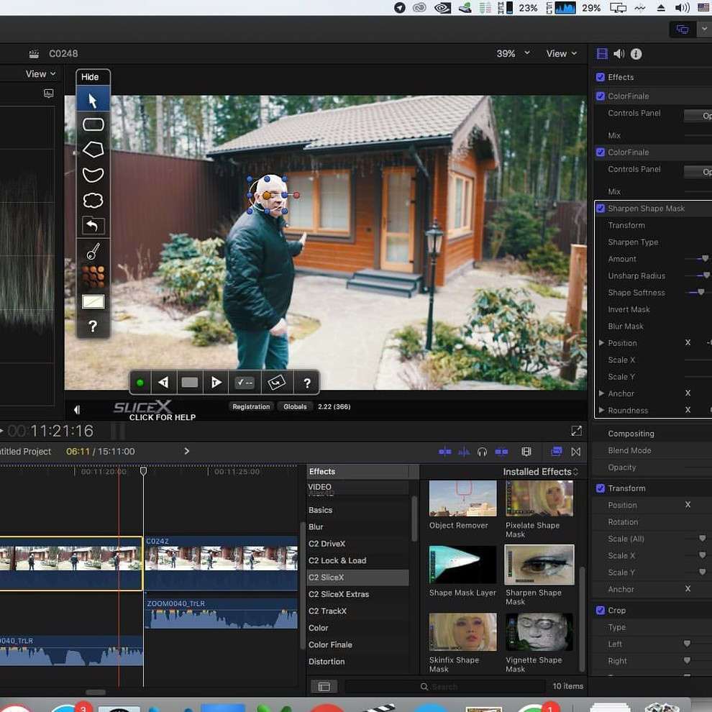This screenshot has width=712, height=712.
Task: Expand the Position disclosure triangle
Action: tap(601, 343)
